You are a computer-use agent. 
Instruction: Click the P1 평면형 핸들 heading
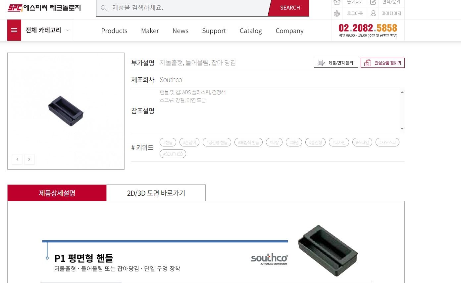point(84,258)
